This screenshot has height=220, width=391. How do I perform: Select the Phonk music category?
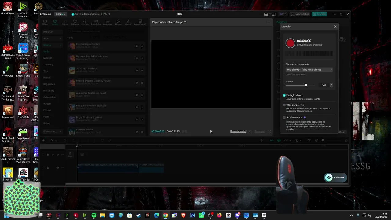click(47, 78)
